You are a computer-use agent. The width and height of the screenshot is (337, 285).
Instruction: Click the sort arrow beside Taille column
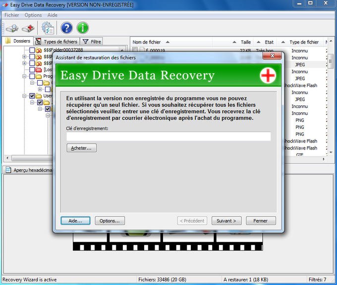pyautogui.click(x=234, y=42)
